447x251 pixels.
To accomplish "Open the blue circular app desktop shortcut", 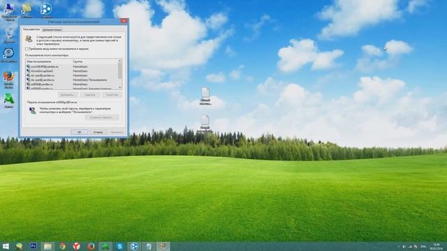I will click(46, 10).
